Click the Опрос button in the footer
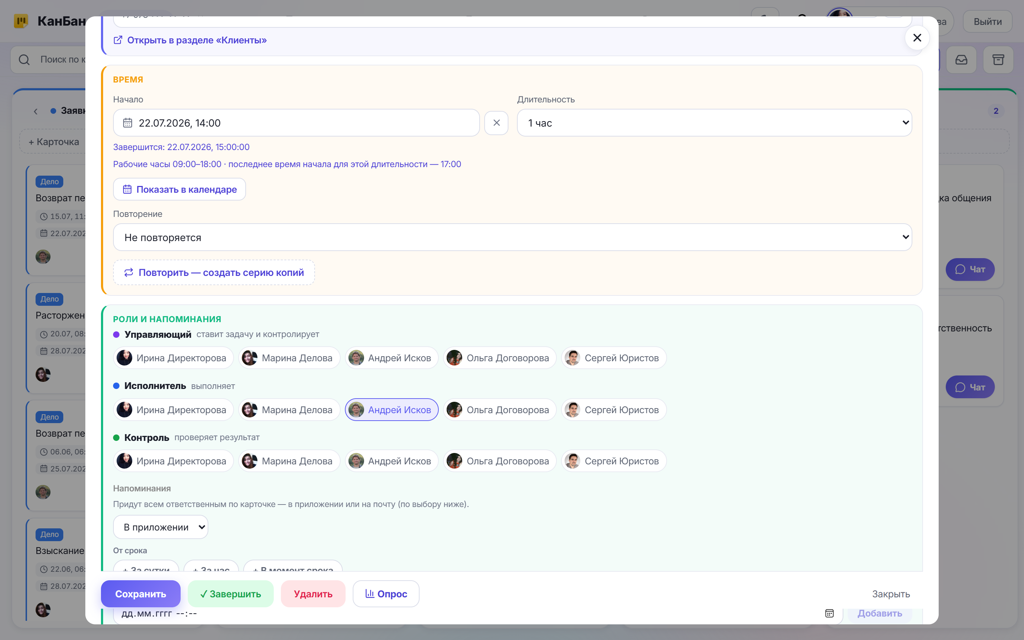This screenshot has width=1024, height=640. pyautogui.click(x=386, y=594)
